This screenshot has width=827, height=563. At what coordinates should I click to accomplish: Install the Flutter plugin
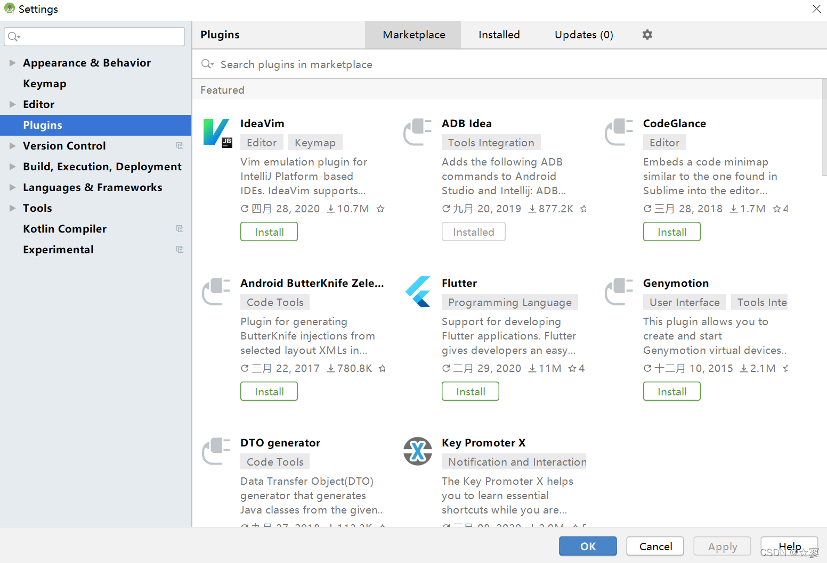(471, 391)
